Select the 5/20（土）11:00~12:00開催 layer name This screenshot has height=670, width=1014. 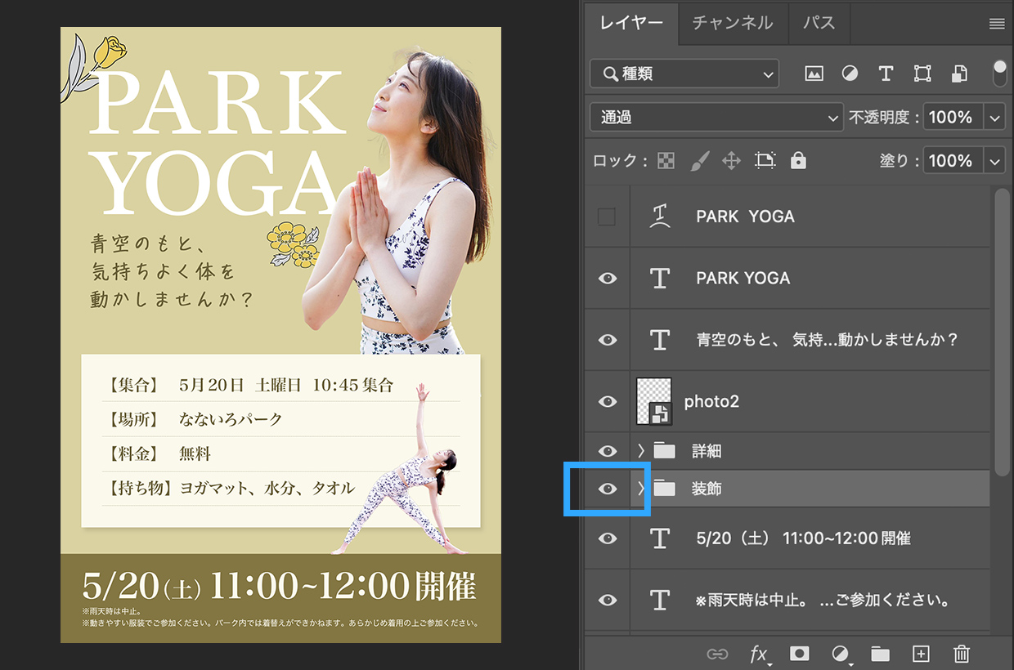tap(803, 538)
